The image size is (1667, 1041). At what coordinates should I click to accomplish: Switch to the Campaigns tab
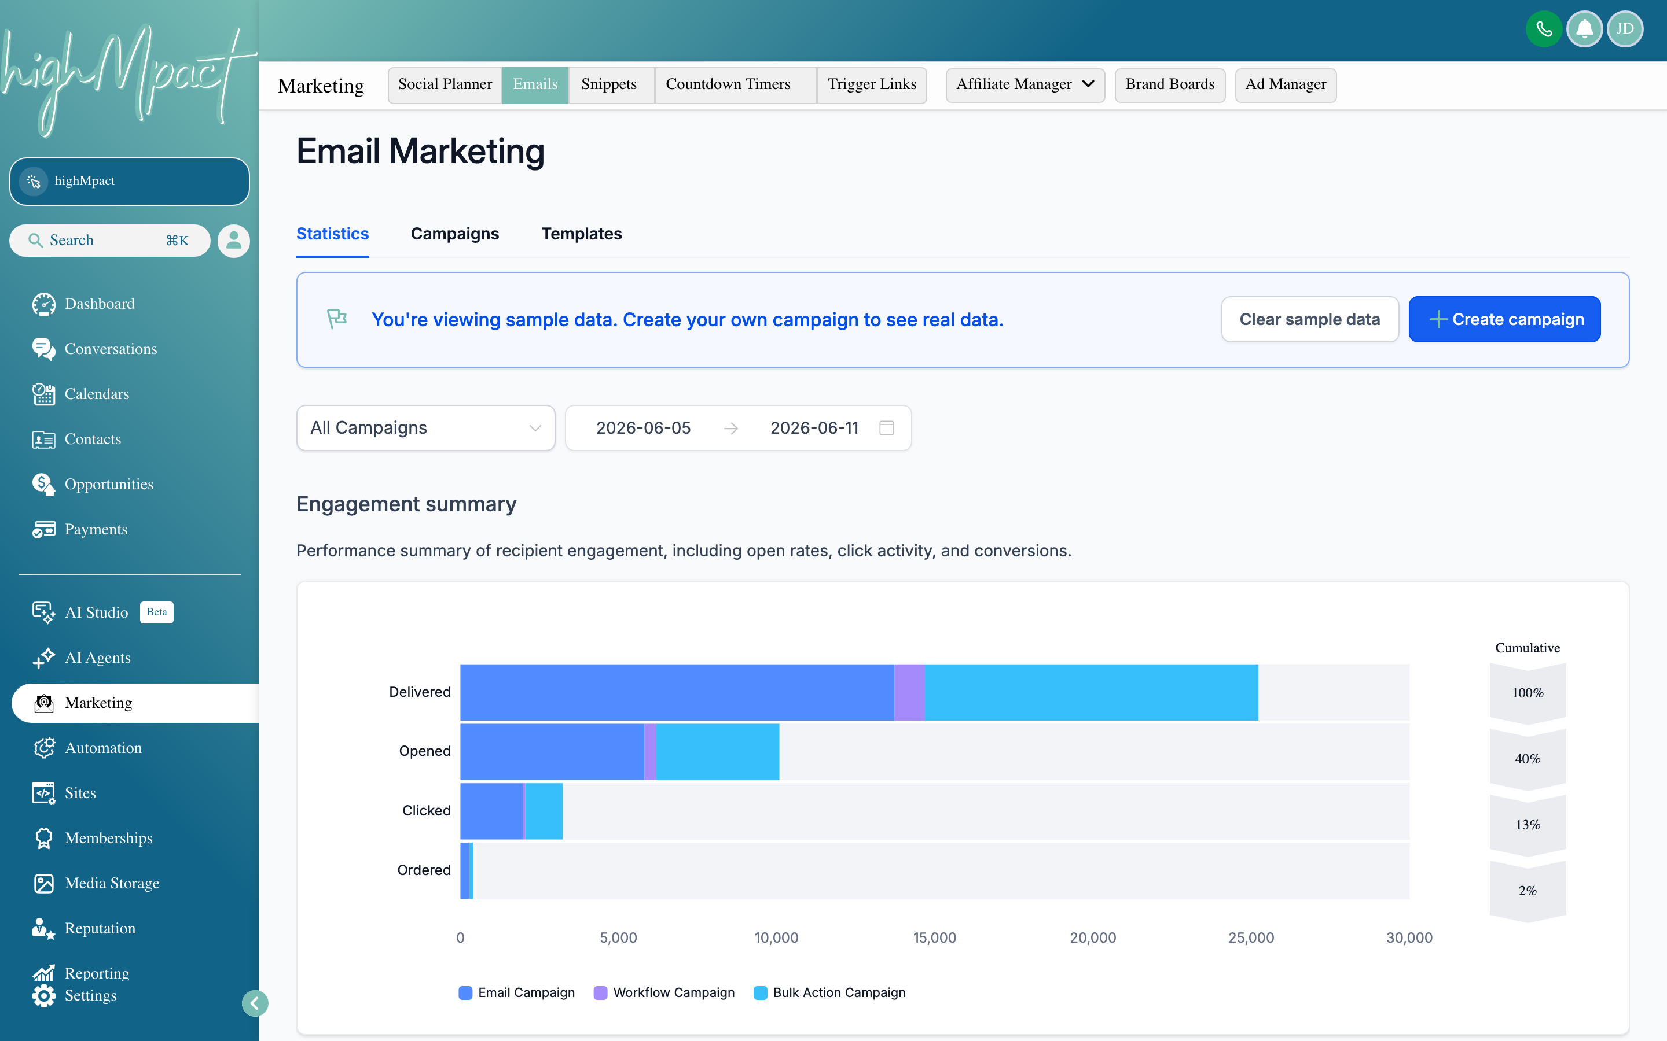point(454,234)
